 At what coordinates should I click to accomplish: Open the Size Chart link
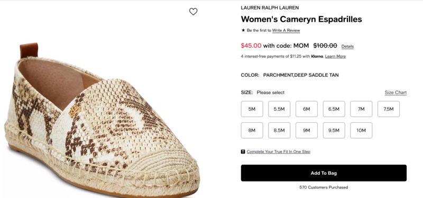pos(396,92)
